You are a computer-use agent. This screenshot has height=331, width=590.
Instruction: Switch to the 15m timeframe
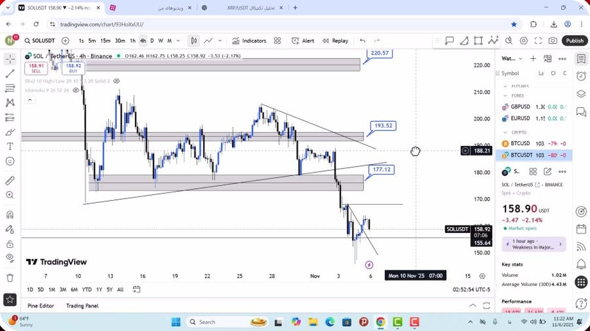coord(105,41)
